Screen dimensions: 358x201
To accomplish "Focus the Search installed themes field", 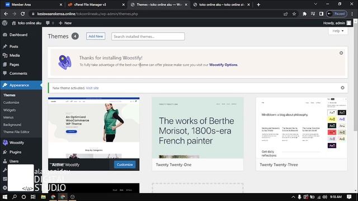I will pyautogui.click(x=148, y=36).
